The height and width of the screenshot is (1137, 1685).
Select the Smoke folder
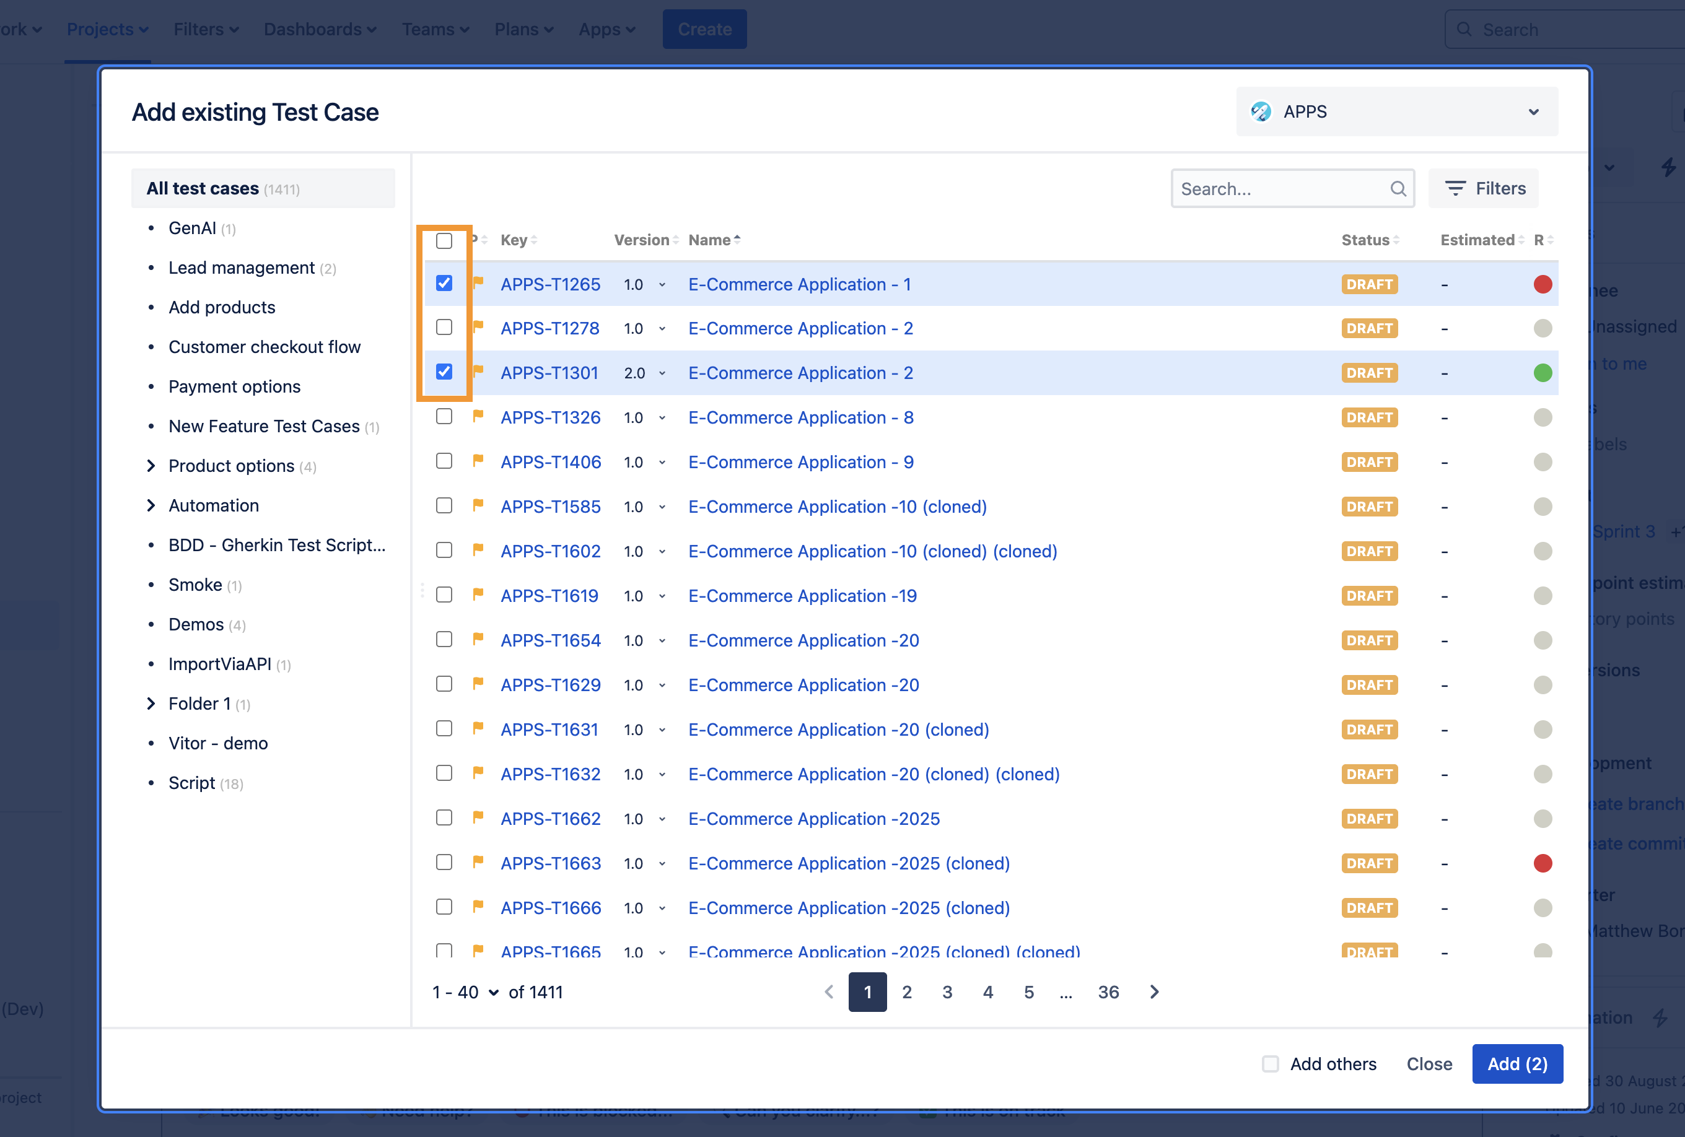point(195,585)
